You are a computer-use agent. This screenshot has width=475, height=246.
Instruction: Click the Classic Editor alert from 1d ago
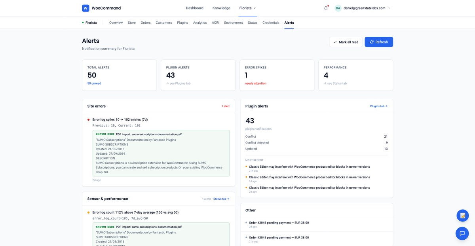coord(310,177)
